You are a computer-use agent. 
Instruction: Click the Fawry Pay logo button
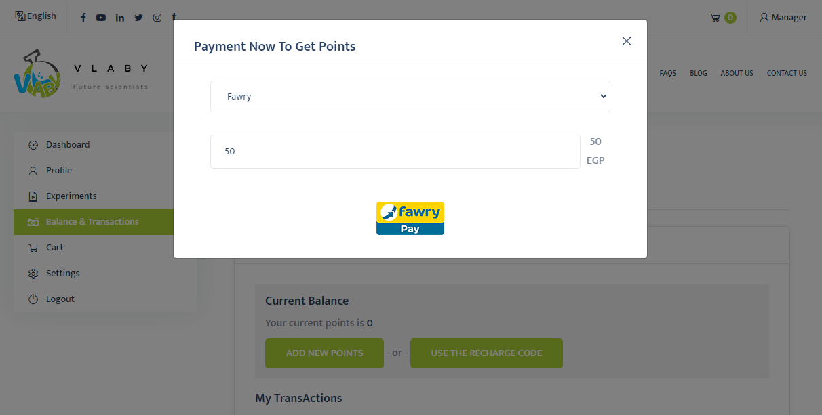pos(410,218)
